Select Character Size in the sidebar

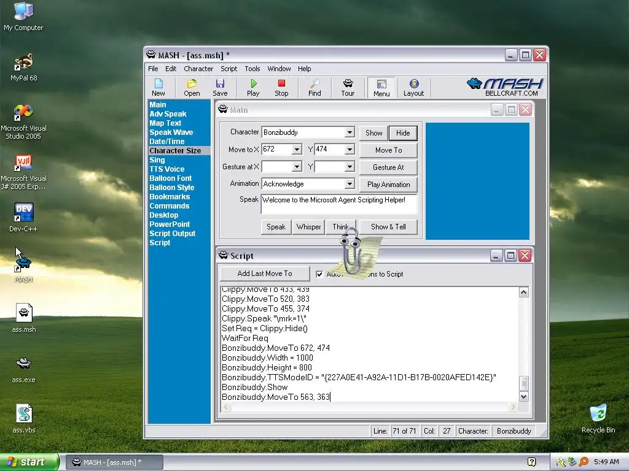[179, 151]
